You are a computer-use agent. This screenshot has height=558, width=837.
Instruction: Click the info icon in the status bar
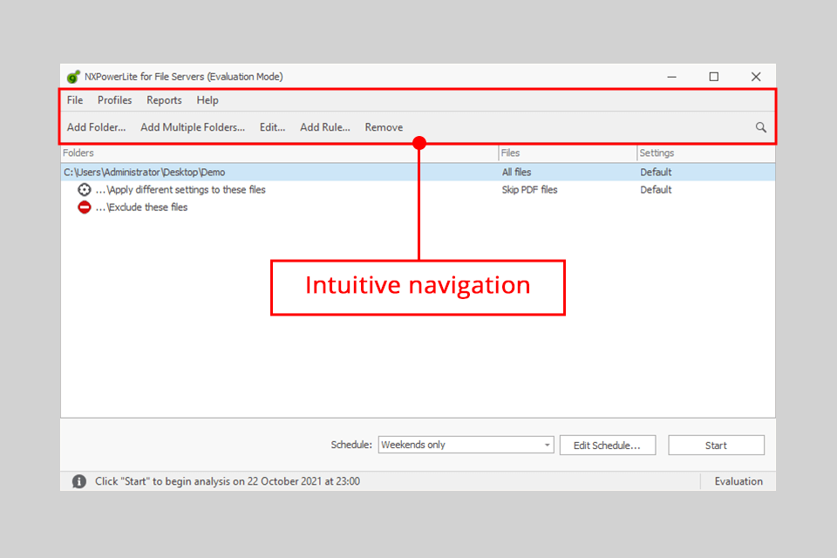click(x=79, y=481)
